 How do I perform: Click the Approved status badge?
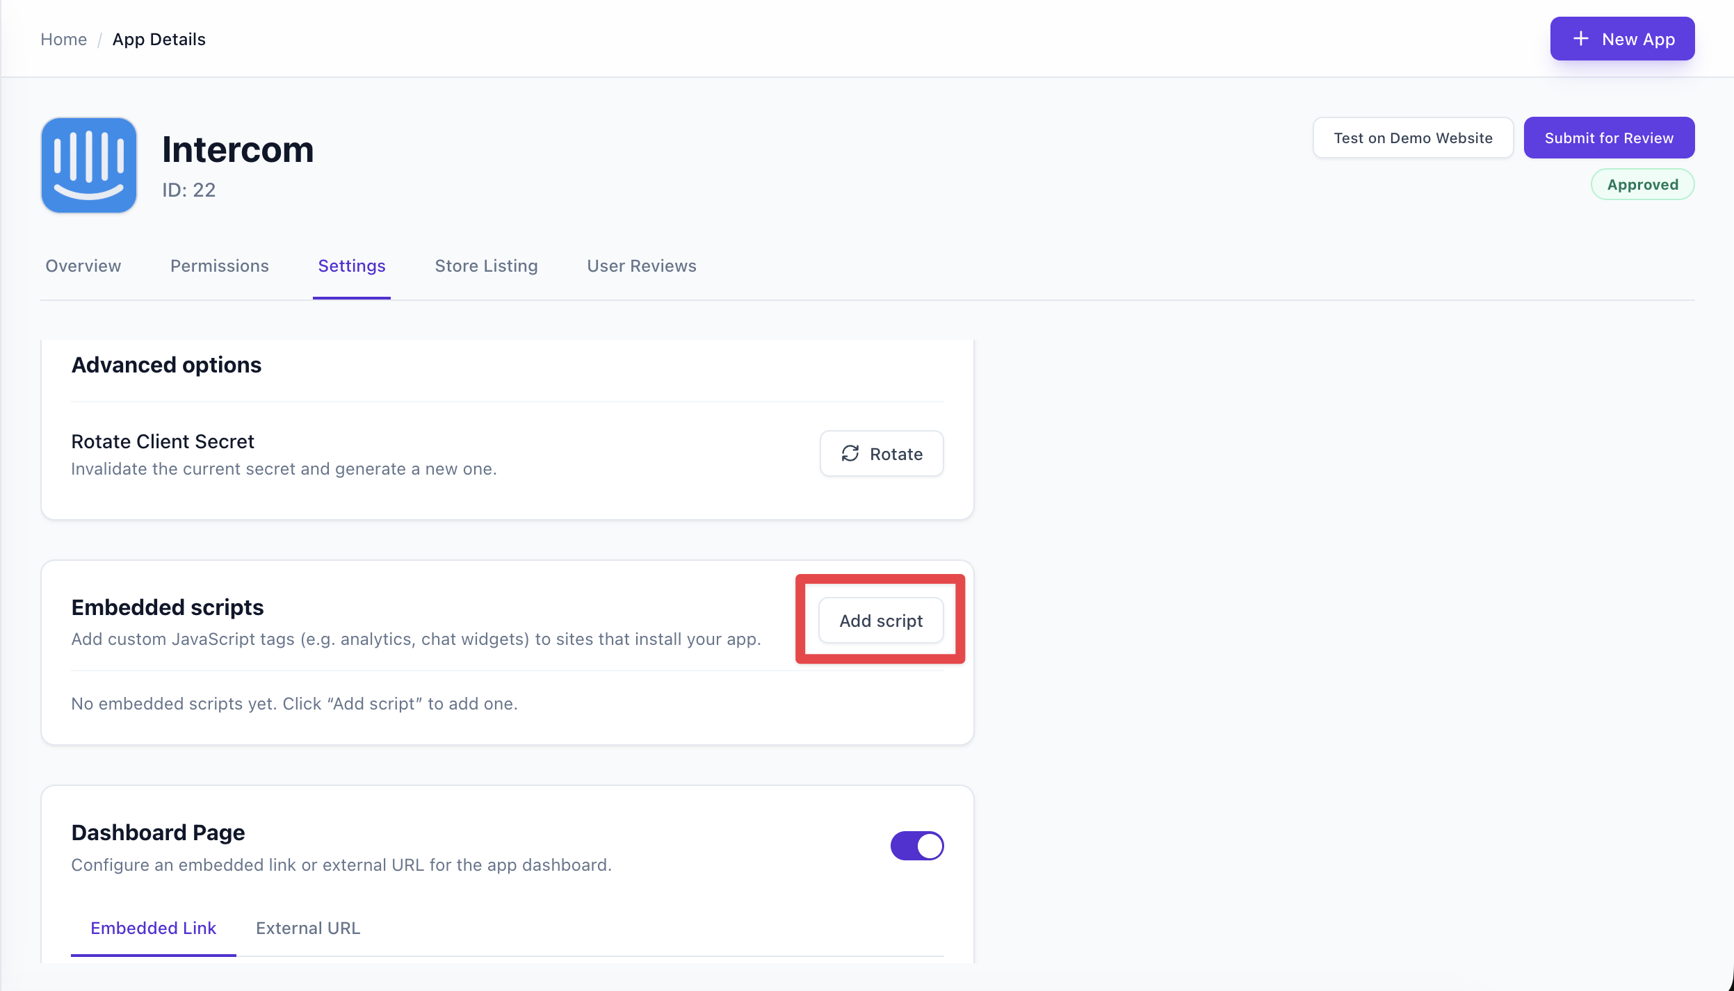tap(1642, 183)
